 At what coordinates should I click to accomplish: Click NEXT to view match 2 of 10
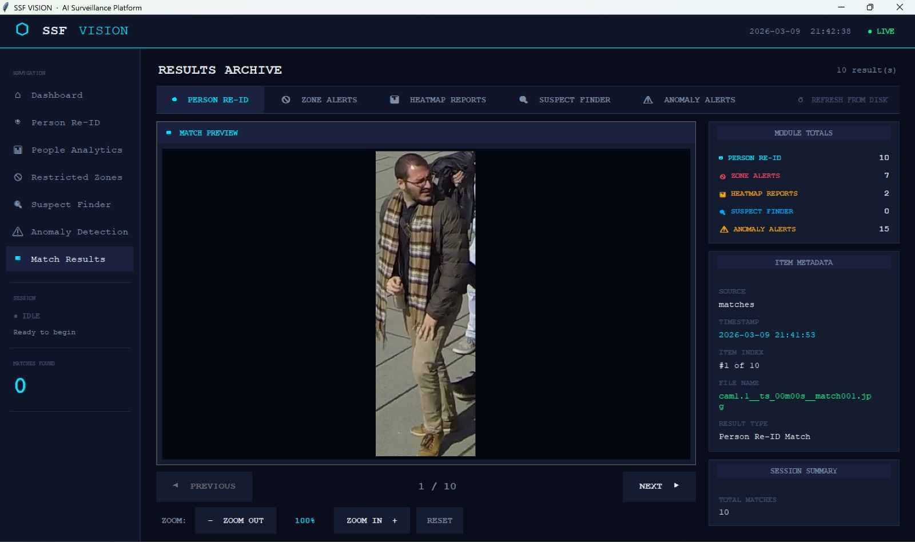tap(659, 486)
